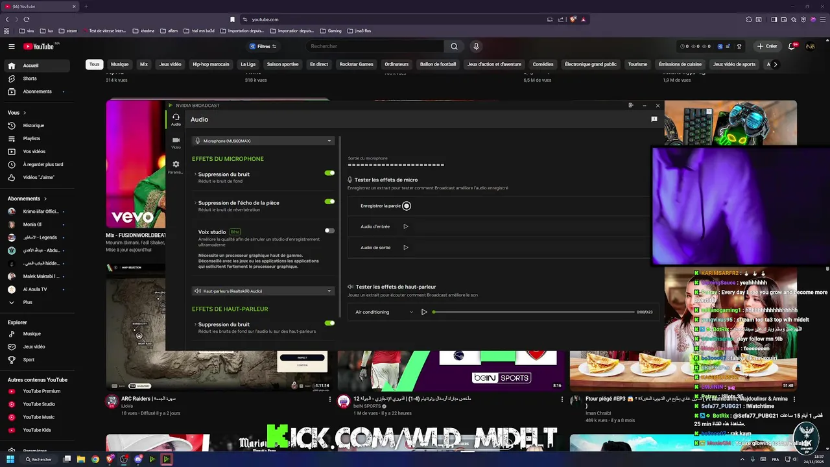Click the Créer button on YouTube
830x467 pixels.
tap(767, 46)
